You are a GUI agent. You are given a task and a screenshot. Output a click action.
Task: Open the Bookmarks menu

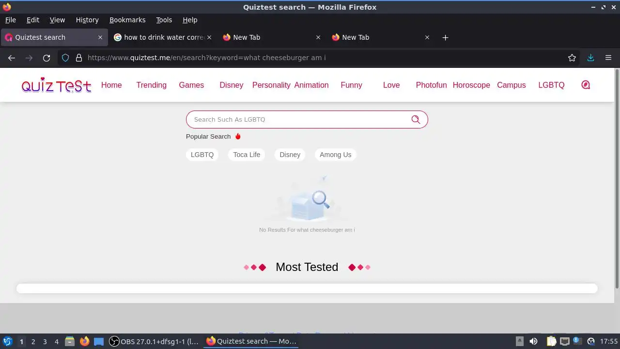coord(127,20)
